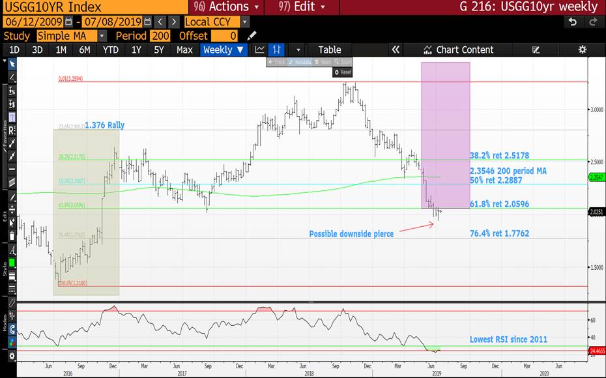Click the sidebar gear icon at bottom left

(11, 356)
